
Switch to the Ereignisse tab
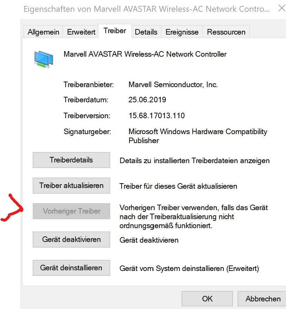click(182, 32)
